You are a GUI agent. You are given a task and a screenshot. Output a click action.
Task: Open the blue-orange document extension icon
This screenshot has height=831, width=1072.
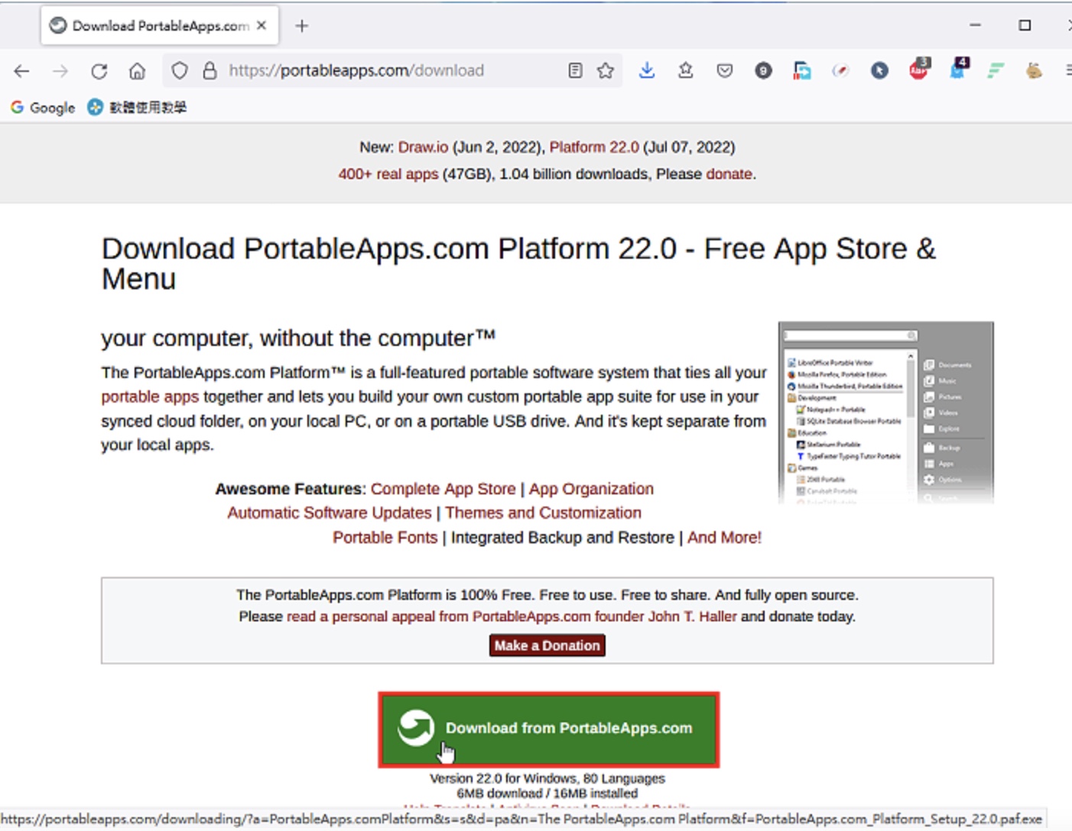[x=802, y=71]
